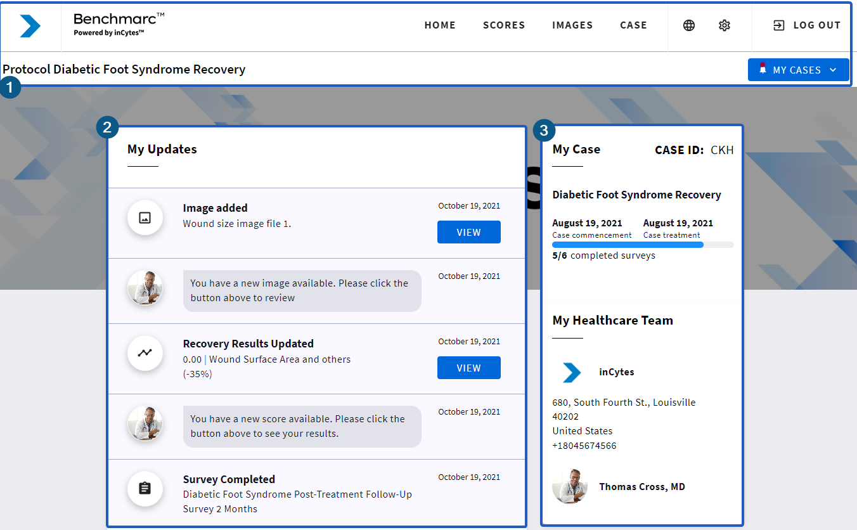
Task: Click the doctor avatar beside new score message
Action: [145, 424]
